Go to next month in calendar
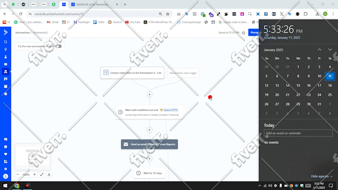This screenshot has height=190, width=338. coord(330,50)
